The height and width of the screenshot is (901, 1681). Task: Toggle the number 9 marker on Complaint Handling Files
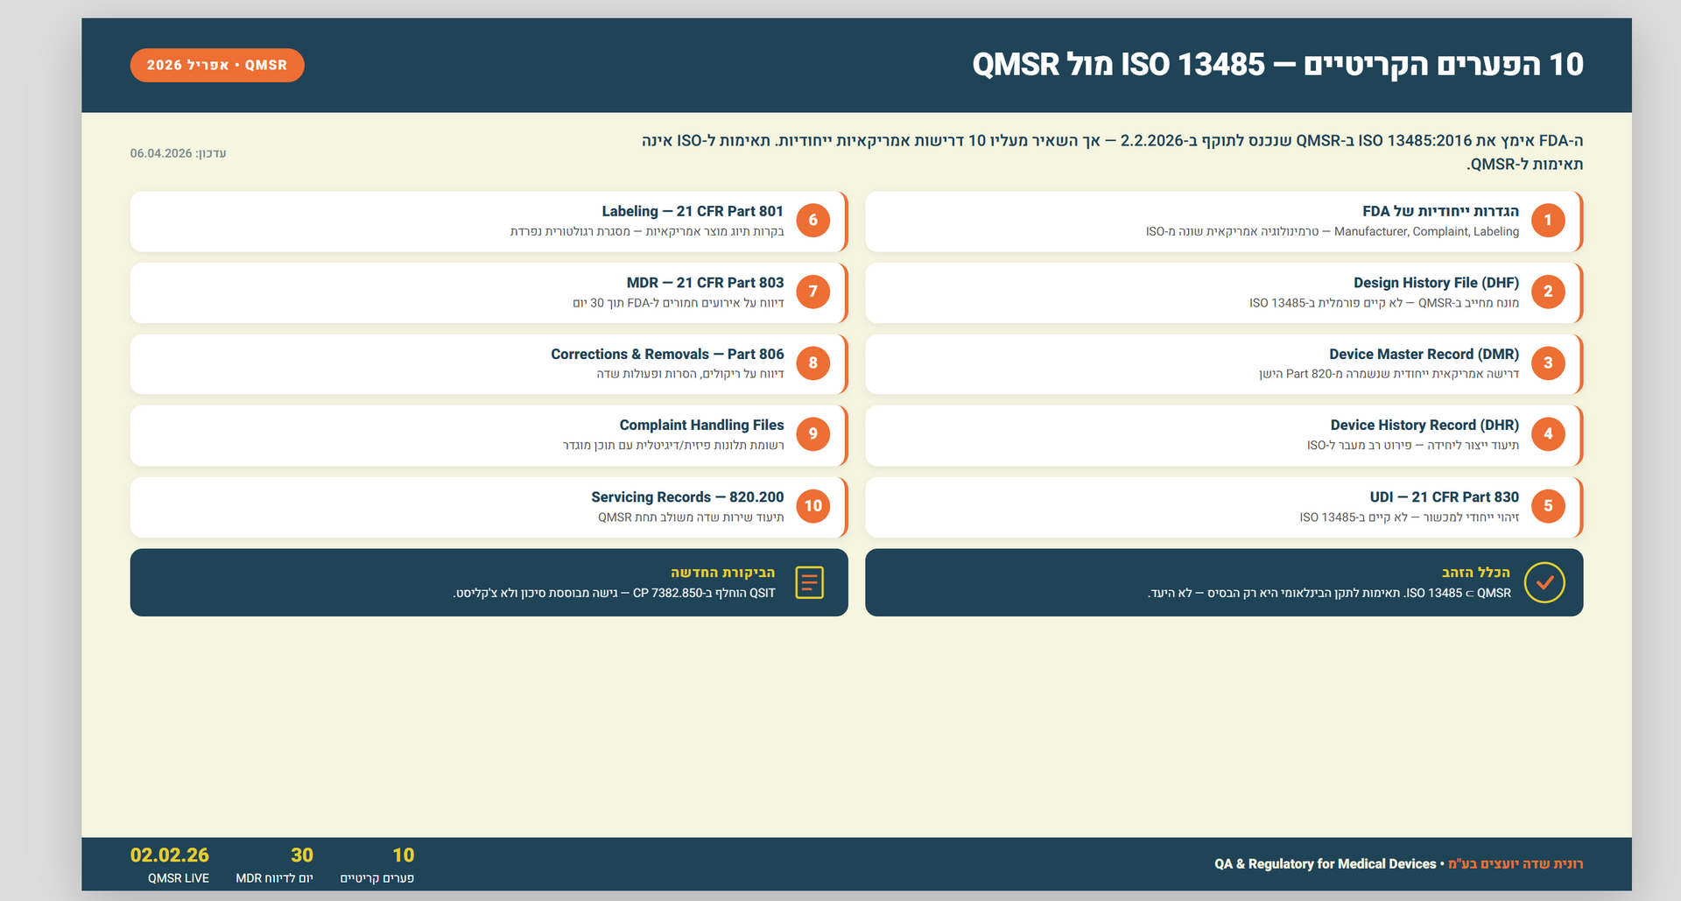click(813, 434)
